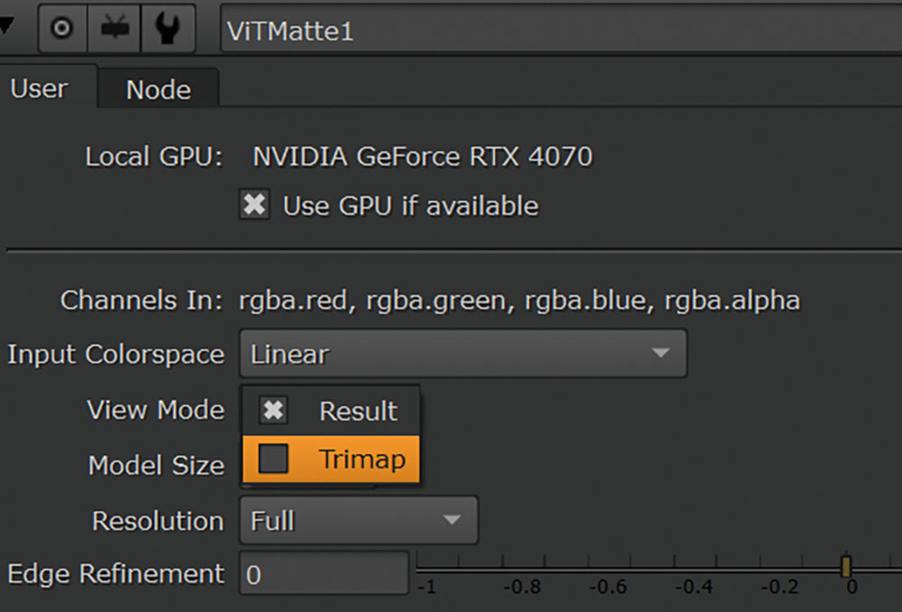Switch to the Node tab
The width and height of the screenshot is (902, 612).
(x=158, y=89)
